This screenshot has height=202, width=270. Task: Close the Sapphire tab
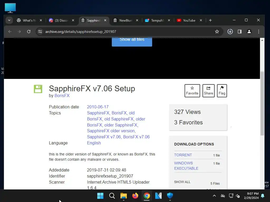105,20
